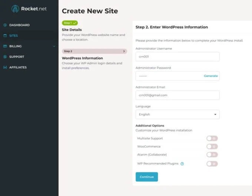This screenshot has width=252, height=196.
Task: Enable the Atarim (Collaborate) toggle
Action: pyautogui.click(x=212, y=155)
